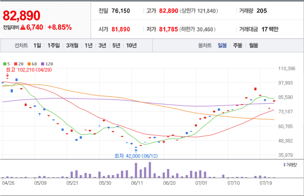Select the 일봉 candle chart
This screenshot has width=304, height=196.
click(x=222, y=46)
